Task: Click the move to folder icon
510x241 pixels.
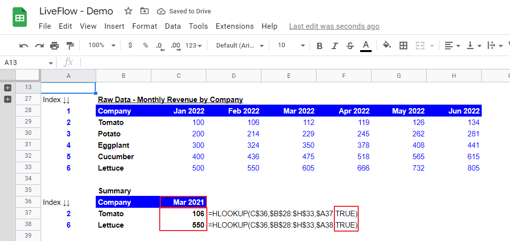Action: click(144, 11)
